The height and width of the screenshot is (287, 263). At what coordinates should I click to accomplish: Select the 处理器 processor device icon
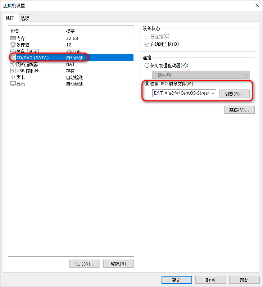coord(13,45)
